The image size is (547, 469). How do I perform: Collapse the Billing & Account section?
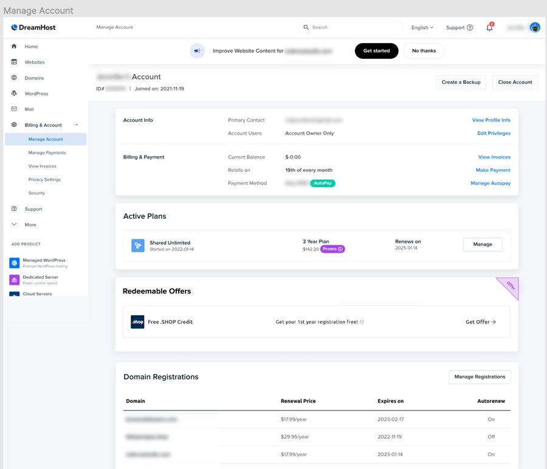coord(77,125)
